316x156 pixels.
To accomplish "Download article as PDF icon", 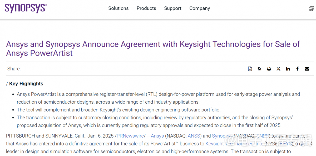I will pyautogui.click(x=250, y=69).
